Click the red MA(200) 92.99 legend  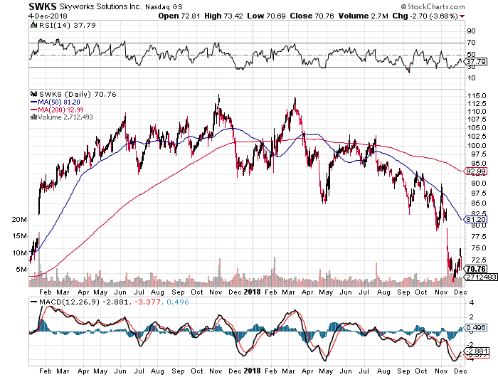tap(57, 110)
